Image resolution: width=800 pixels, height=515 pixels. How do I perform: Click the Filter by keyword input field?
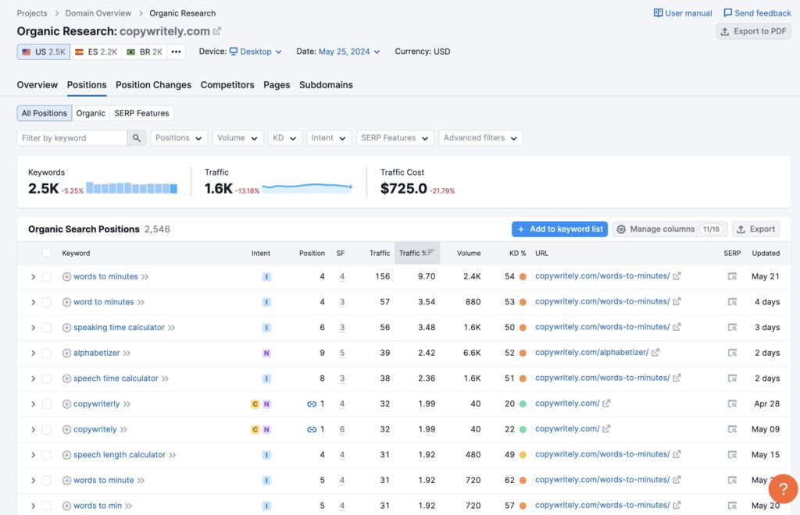click(72, 138)
